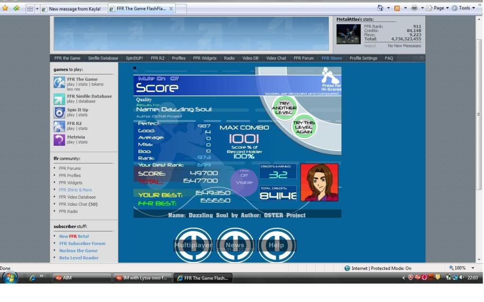
Task: Open FFR Store in site navigation
Action: [331, 59]
